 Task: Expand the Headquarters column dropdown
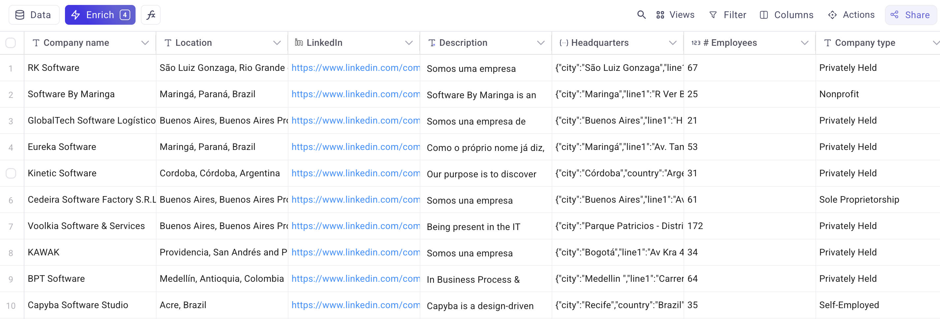click(x=673, y=43)
